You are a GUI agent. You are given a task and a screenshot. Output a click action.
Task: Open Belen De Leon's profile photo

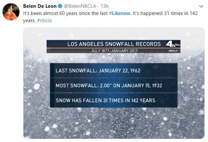[11, 12]
